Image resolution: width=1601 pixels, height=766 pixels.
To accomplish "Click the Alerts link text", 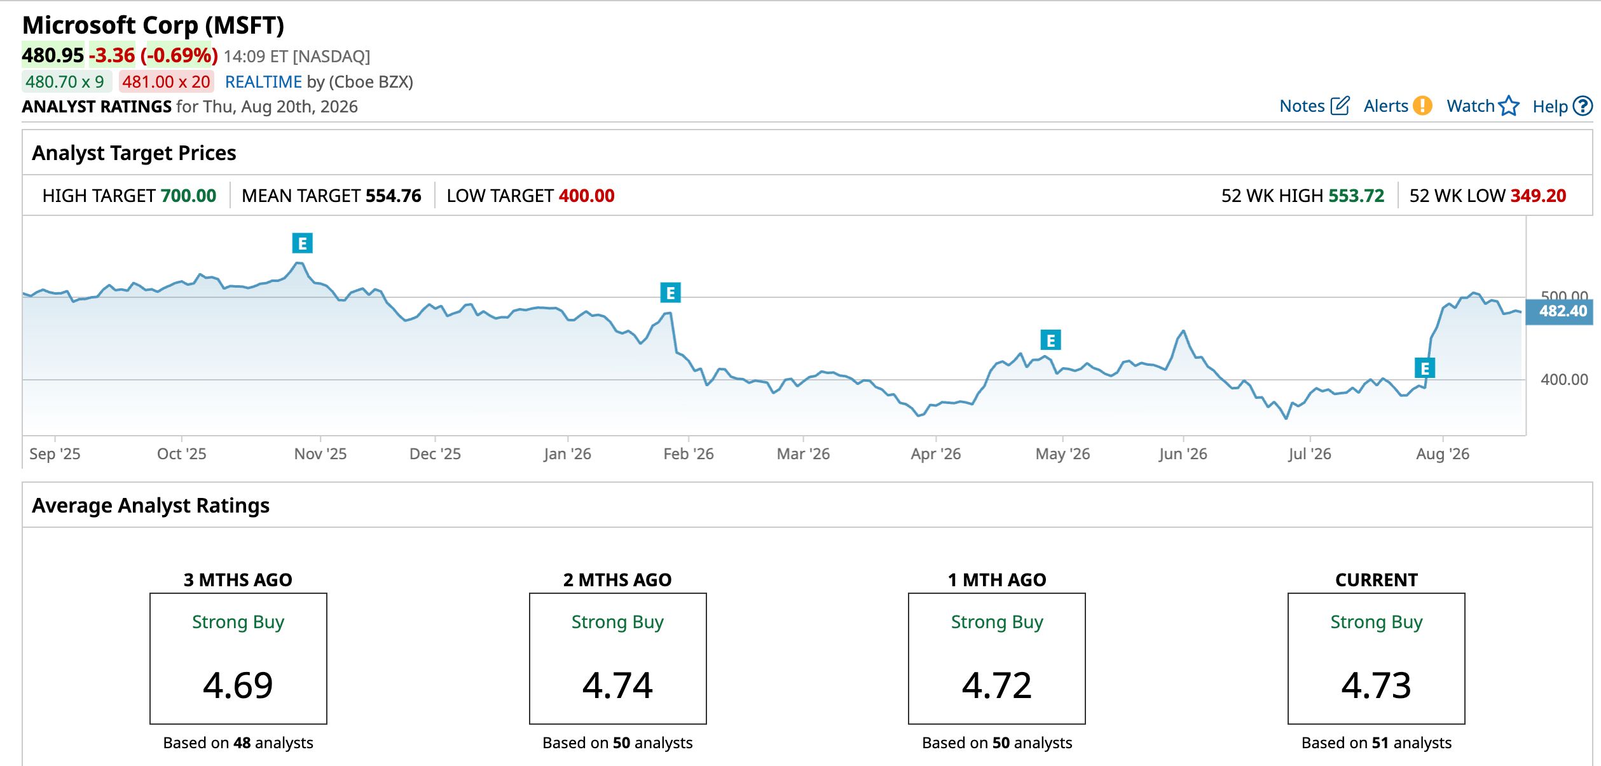I will pos(1386,106).
